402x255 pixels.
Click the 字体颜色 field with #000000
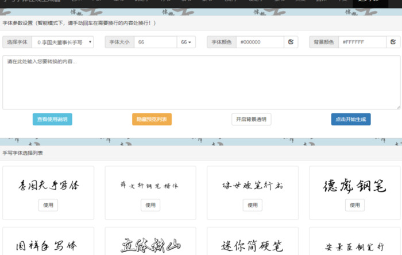tap(260, 42)
